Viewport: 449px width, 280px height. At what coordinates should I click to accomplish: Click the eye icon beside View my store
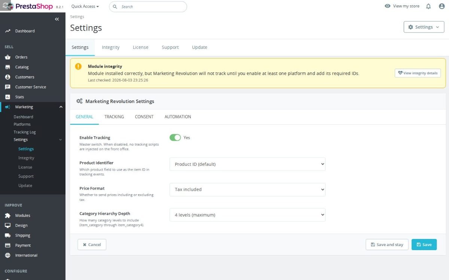click(x=388, y=6)
